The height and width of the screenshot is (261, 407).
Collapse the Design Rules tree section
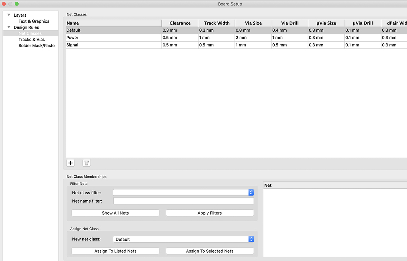point(9,27)
